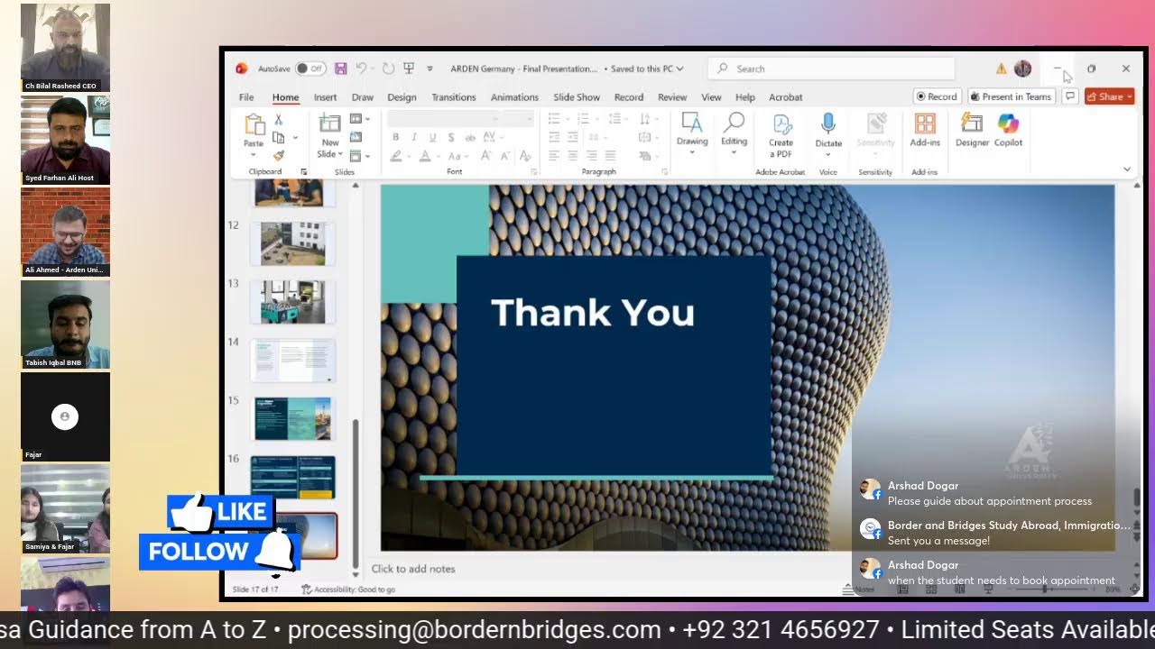Open the Add-ins gallery
Image resolution: width=1155 pixels, height=649 pixels.
coord(925,130)
